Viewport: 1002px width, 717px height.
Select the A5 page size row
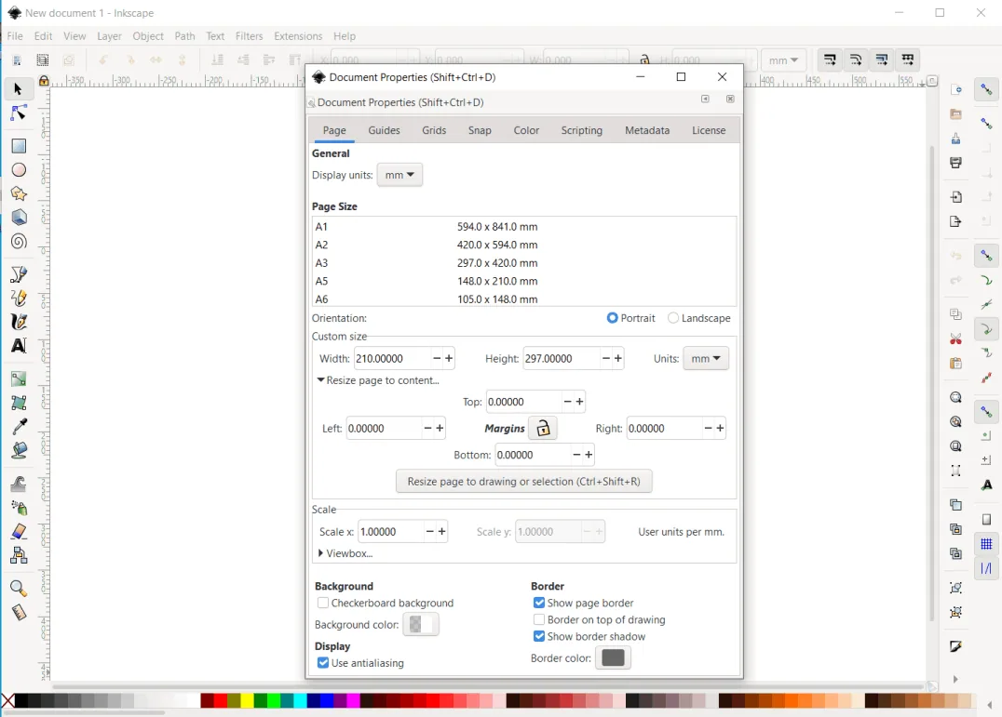point(524,281)
